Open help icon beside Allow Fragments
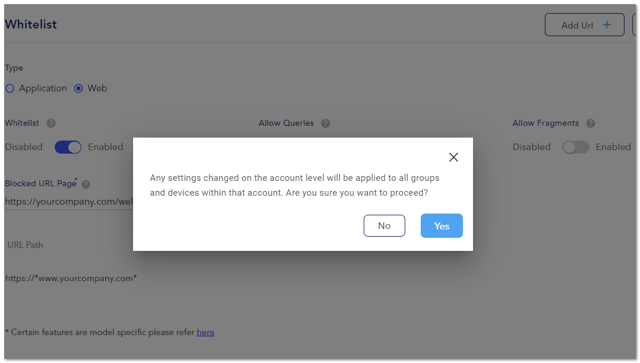This screenshot has height=363, width=640. 591,123
